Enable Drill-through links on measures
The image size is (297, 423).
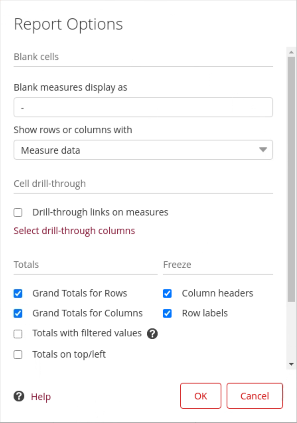[x=18, y=212]
